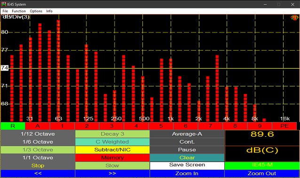Click the yellow Subtract/NIC button
This screenshot has width=300, height=178.
click(112, 150)
